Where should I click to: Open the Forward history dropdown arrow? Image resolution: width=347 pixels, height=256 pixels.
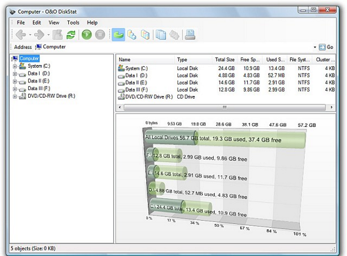tap(49, 35)
